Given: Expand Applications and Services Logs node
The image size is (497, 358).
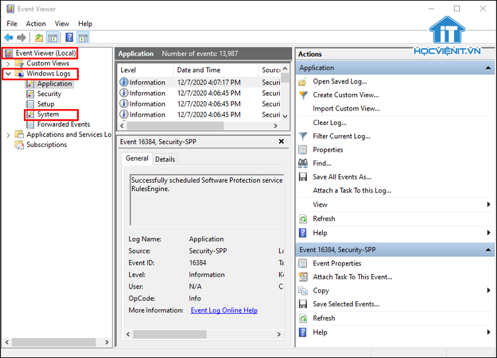Looking at the screenshot, I should pyautogui.click(x=9, y=135).
